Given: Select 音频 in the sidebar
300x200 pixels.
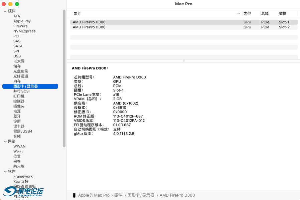Looking at the screenshot, I should (17, 136).
